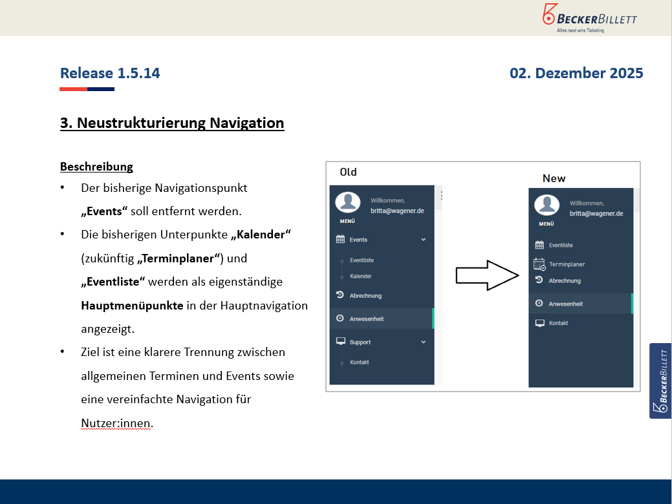Click the Support monitor icon in Old menu
Image resolution: width=672 pixels, height=504 pixels.
[340, 342]
